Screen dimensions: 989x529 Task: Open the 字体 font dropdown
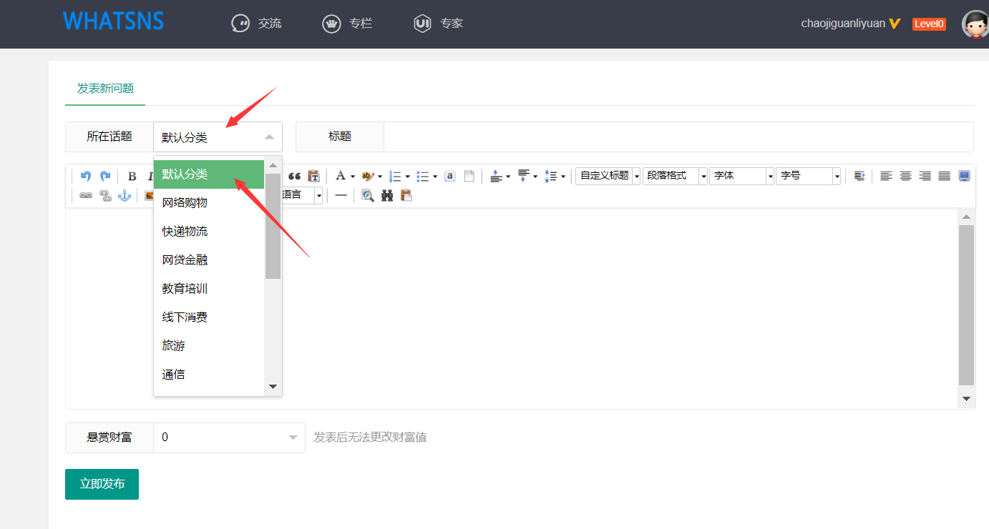point(741,176)
